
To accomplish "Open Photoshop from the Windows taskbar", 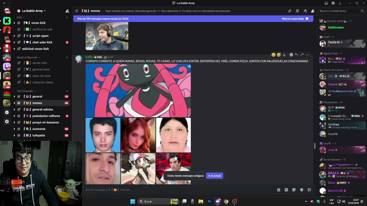I will pos(209,201).
